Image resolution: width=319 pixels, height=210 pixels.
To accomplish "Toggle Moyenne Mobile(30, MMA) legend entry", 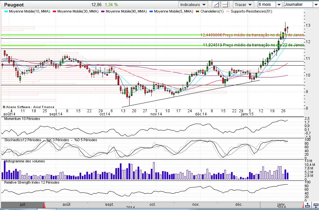I will pos(77,11).
